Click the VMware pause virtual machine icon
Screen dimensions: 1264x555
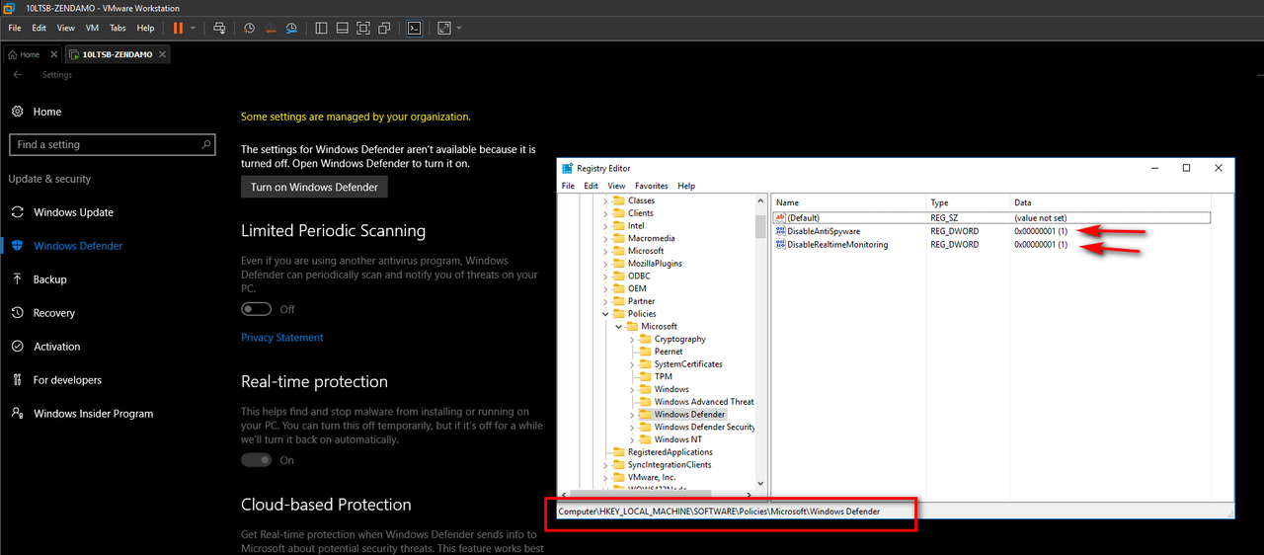(178, 28)
